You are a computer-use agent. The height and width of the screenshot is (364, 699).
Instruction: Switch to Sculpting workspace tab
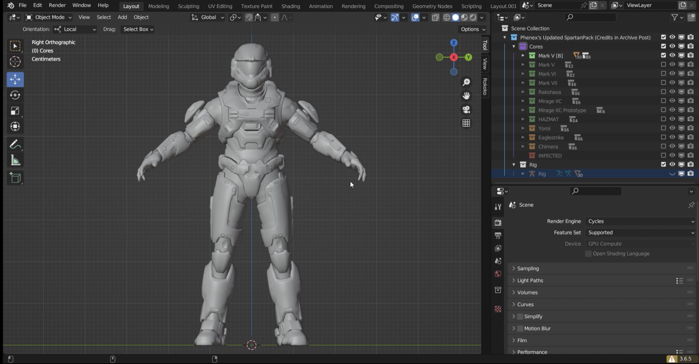(189, 6)
